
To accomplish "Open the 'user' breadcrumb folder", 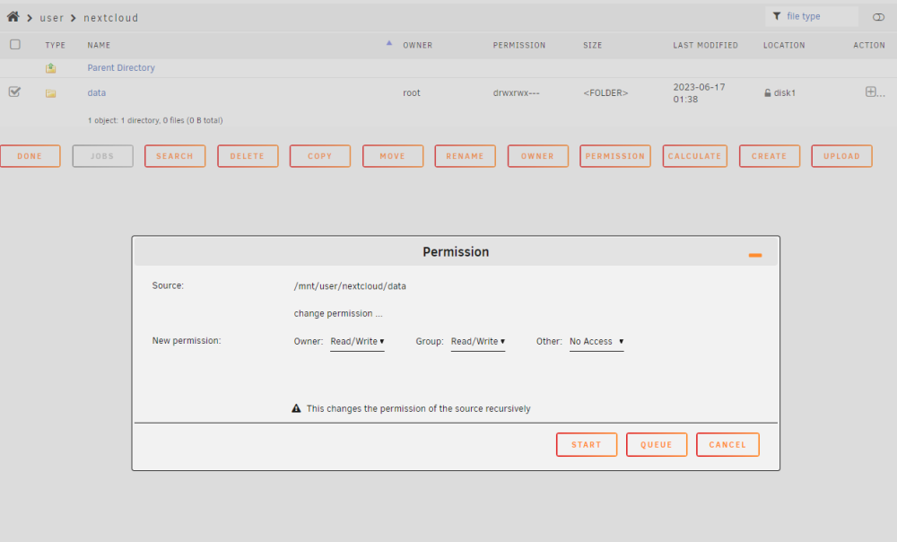I will click(51, 18).
